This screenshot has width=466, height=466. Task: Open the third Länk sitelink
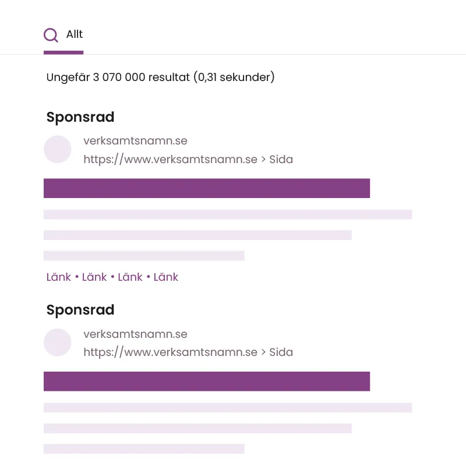[x=130, y=277]
